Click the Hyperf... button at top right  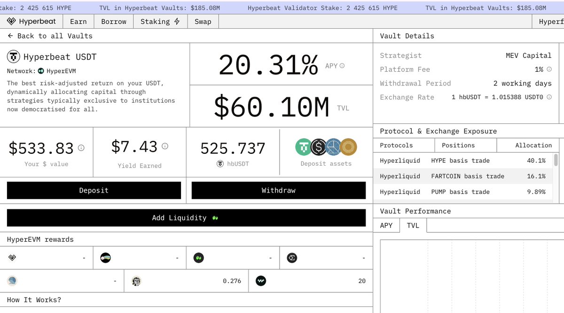click(548, 22)
